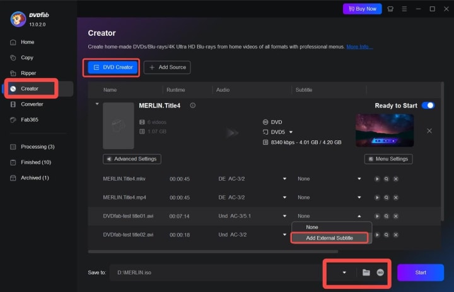Select the DVDfab-test title02.avi file name
The height and width of the screenshot is (292, 454).
point(128,235)
